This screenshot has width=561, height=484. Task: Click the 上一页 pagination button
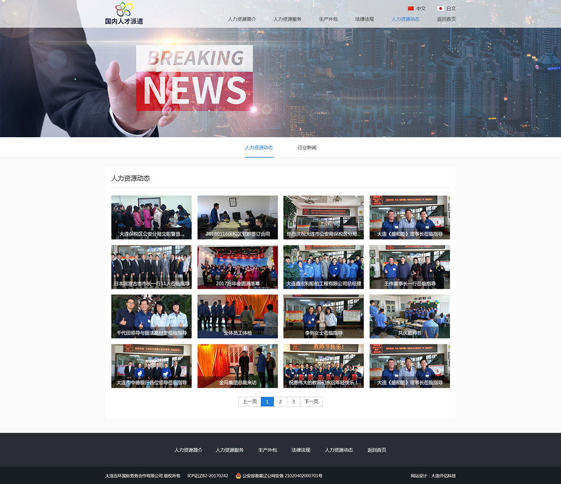click(250, 402)
